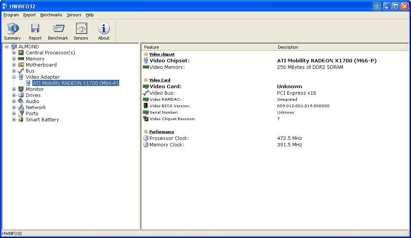Expand the Central Processor(s) node
This screenshot has height=238, width=411.
click(14, 52)
